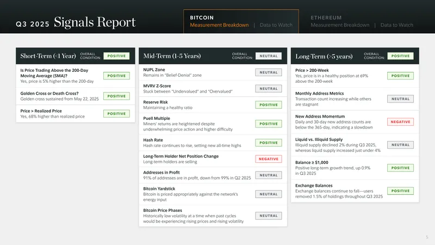Screen dimensions: 435x245
Task: Click 'Long-term holders are selling' text
Action: [x=170, y=162]
